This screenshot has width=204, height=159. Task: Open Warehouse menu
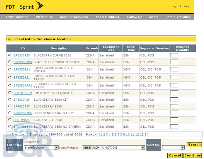pyautogui.click(x=44, y=17)
